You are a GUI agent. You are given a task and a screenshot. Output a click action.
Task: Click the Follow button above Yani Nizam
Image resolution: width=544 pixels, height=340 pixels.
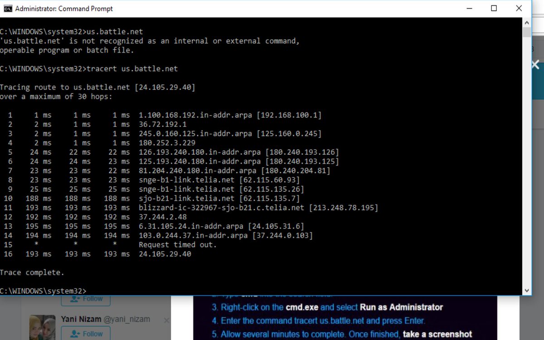coord(85,299)
